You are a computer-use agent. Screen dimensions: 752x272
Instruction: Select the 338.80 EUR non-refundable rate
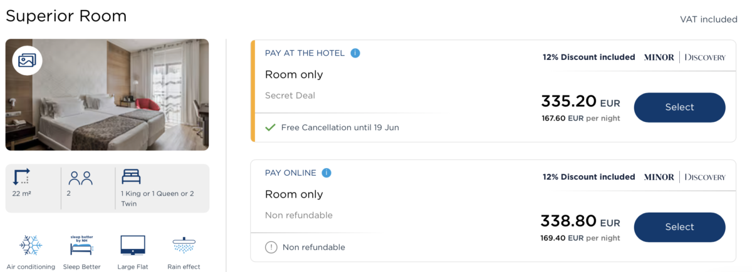point(679,227)
